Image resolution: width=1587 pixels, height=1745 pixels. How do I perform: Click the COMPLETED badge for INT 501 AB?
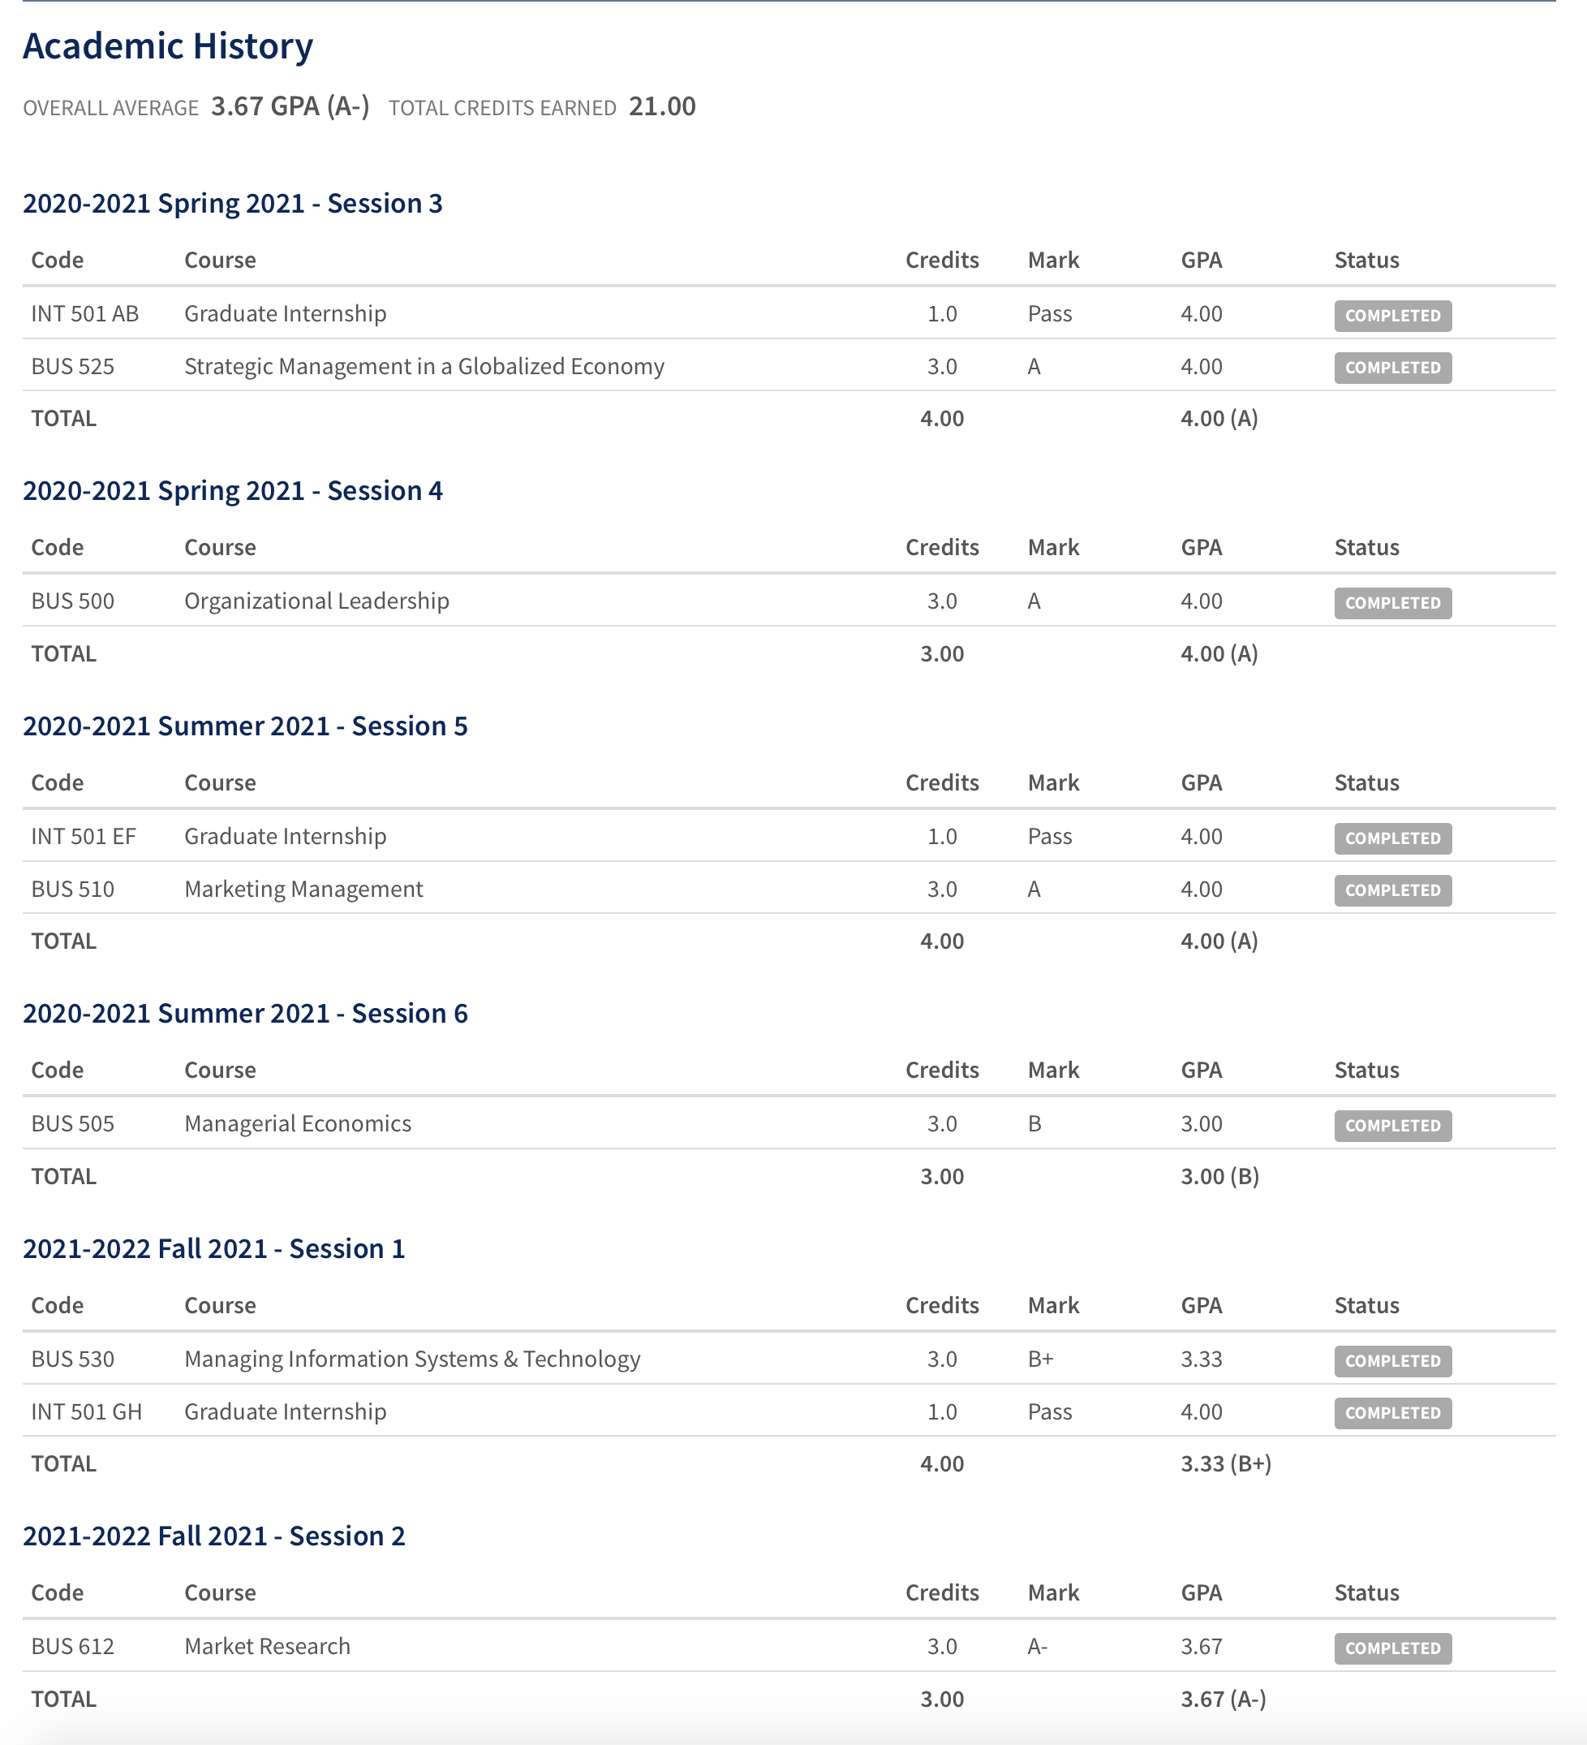[x=1392, y=315]
